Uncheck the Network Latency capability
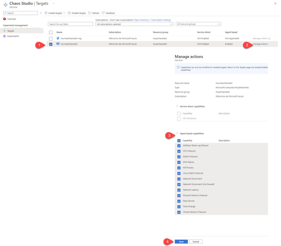Viewport: 281px width, 246px height. click(x=179, y=190)
